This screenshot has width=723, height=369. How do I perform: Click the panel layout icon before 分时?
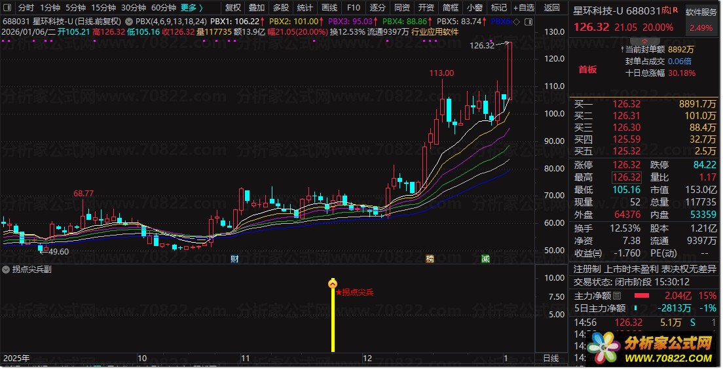coord(7,8)
